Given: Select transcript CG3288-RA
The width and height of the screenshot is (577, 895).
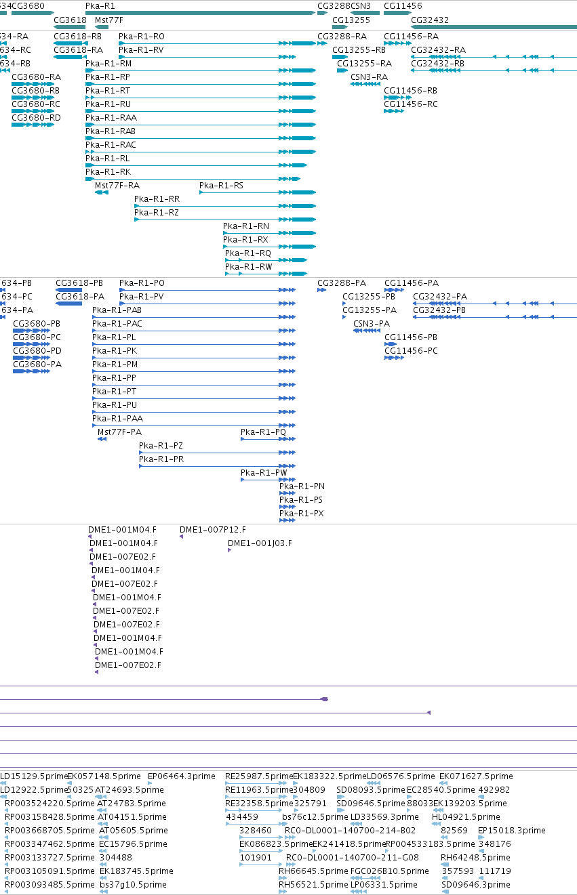Looking at the screenshot, I should pos(342,36).
